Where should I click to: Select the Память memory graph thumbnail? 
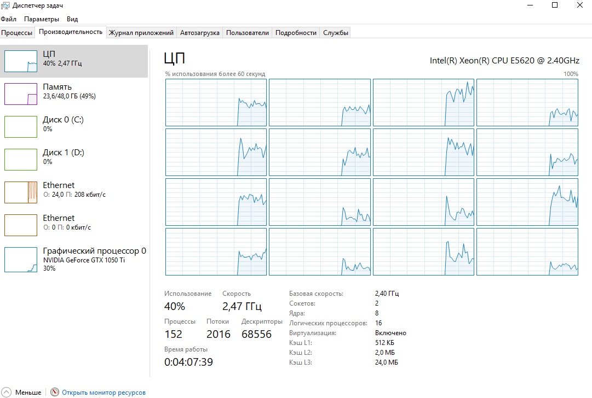[x=21, y=93]
